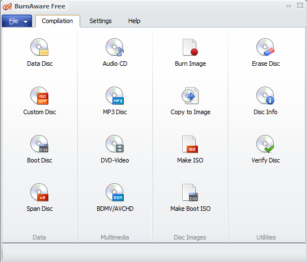Image resolution: width=307 pixels, height=262 pixels.
Task: Create an Audio CD project
Action: (x=115, y=52)
